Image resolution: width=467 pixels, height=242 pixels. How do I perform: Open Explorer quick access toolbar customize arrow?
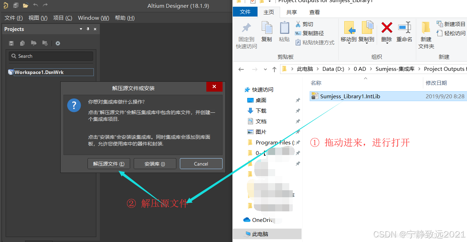point(269,1)
